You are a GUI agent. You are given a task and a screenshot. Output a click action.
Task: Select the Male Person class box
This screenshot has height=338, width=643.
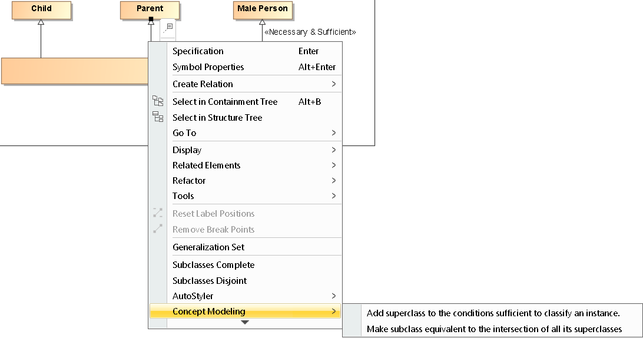pos(263,9)
